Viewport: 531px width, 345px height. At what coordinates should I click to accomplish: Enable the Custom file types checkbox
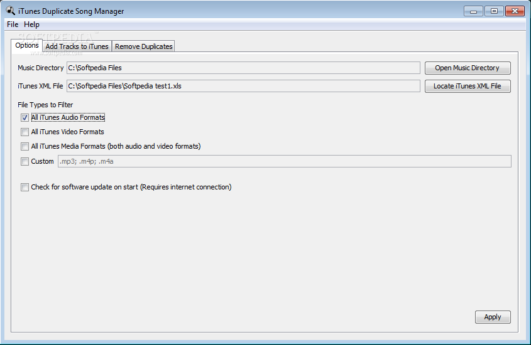(25, 161)
